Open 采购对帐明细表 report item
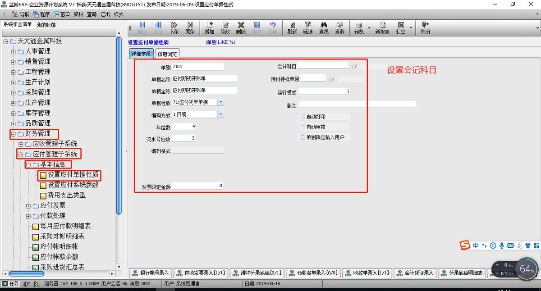 pos(62,236)
